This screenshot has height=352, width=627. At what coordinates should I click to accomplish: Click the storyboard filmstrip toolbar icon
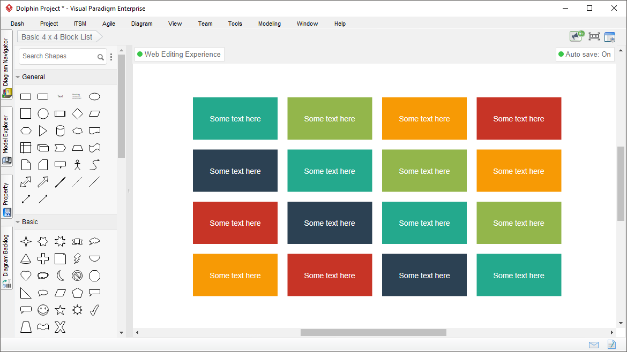[x=593, y=36]
